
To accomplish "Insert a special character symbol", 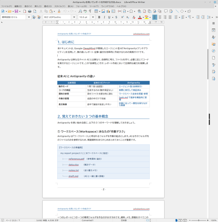I will (131, 11).
